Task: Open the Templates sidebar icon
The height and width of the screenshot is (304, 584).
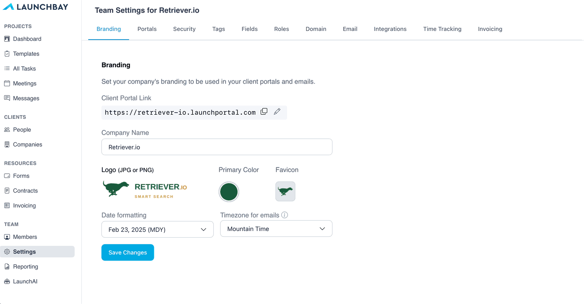Action: tap(7, 54)
